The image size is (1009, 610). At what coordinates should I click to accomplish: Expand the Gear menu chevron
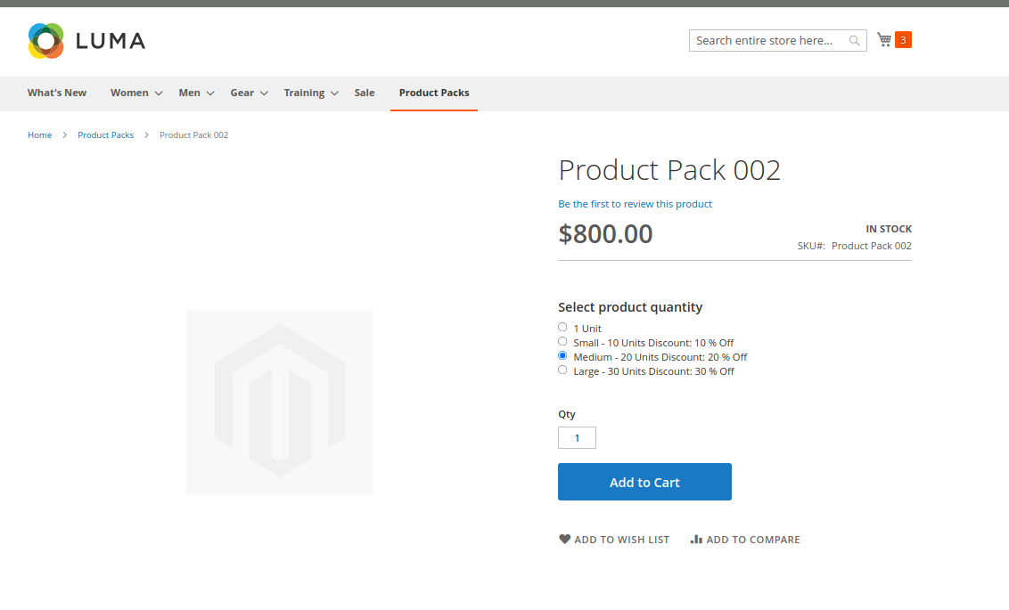point(264,94)
